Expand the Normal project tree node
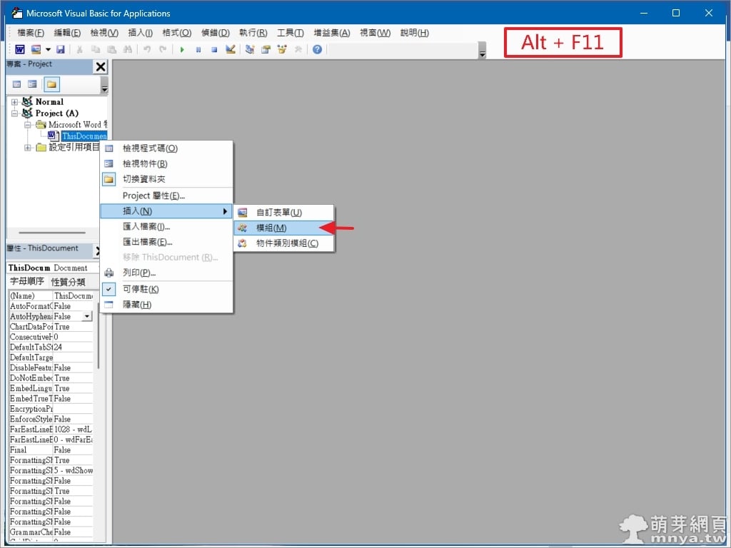This screenshot has height=548, width=731. pos(15,102)
